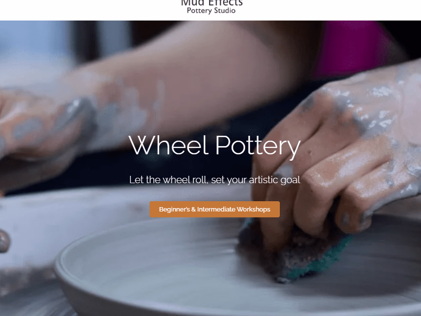Click the Mud Effects logo text

[x=211, y=3]
